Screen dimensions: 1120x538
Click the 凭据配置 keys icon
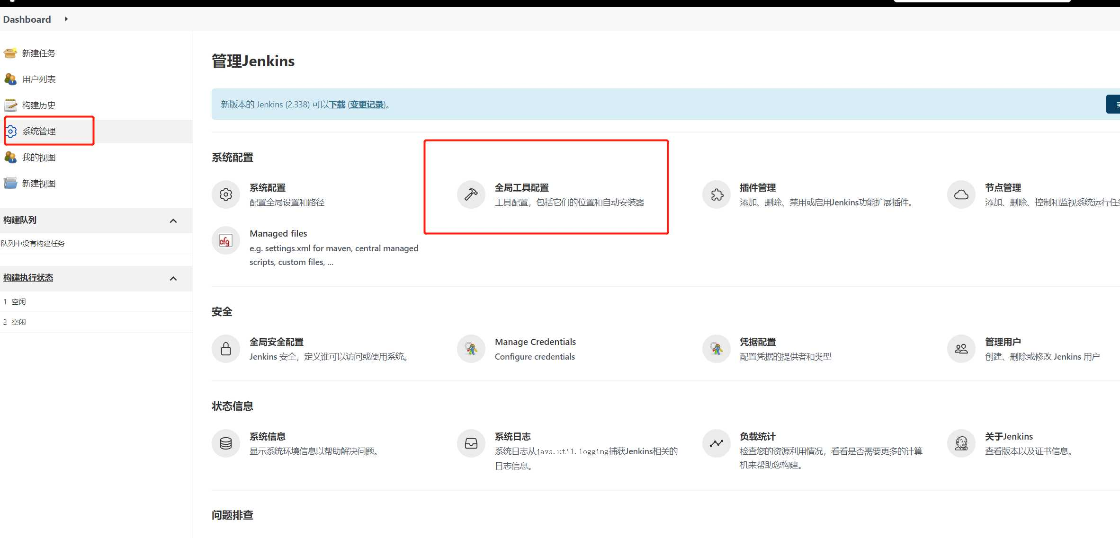717,349
